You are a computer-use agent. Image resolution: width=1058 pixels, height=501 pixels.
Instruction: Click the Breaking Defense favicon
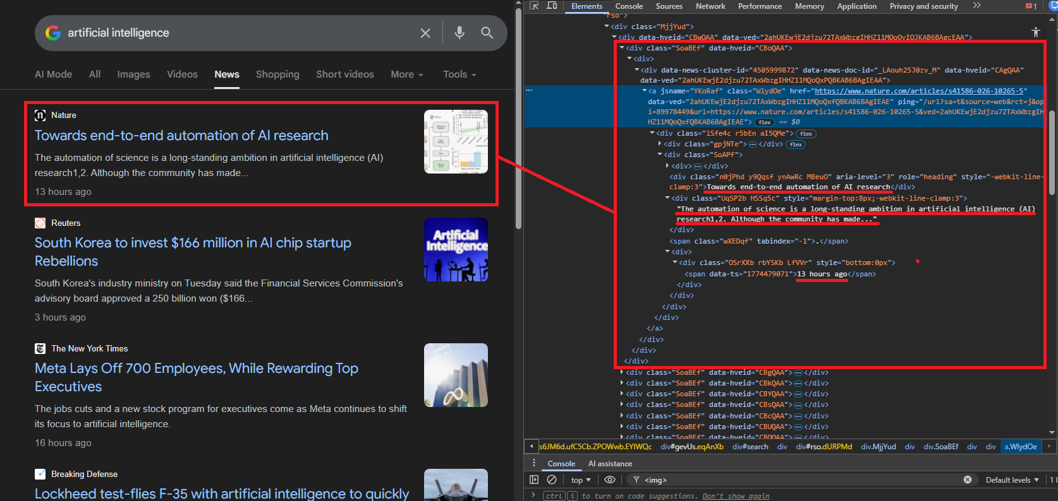pos(40,474)
